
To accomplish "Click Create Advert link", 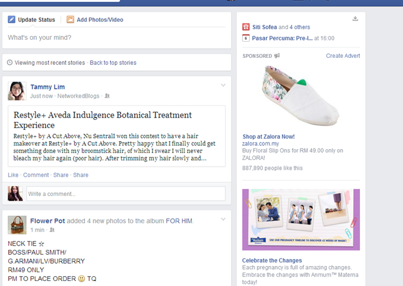I will pos(343,56).
